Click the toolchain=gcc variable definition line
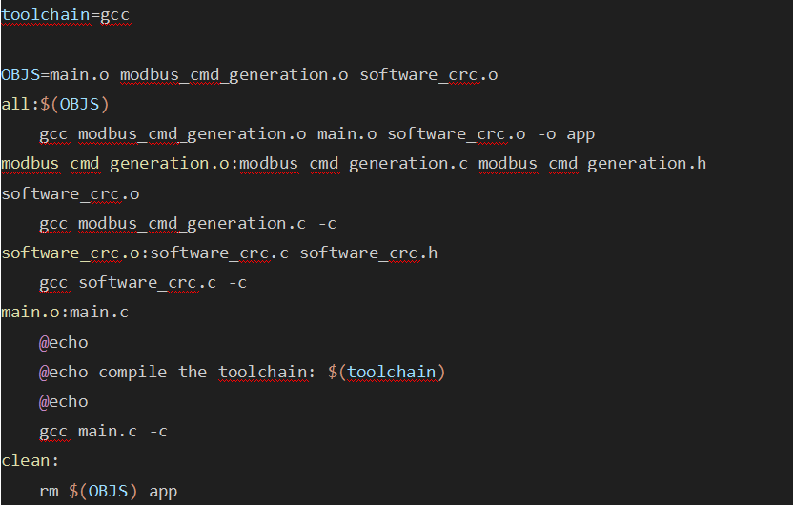Image resolution: width=794 pixels, height=506 pixels. (65, 15)
